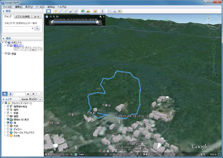
Task: Move selected place down
Action: [x=33, y=94]
